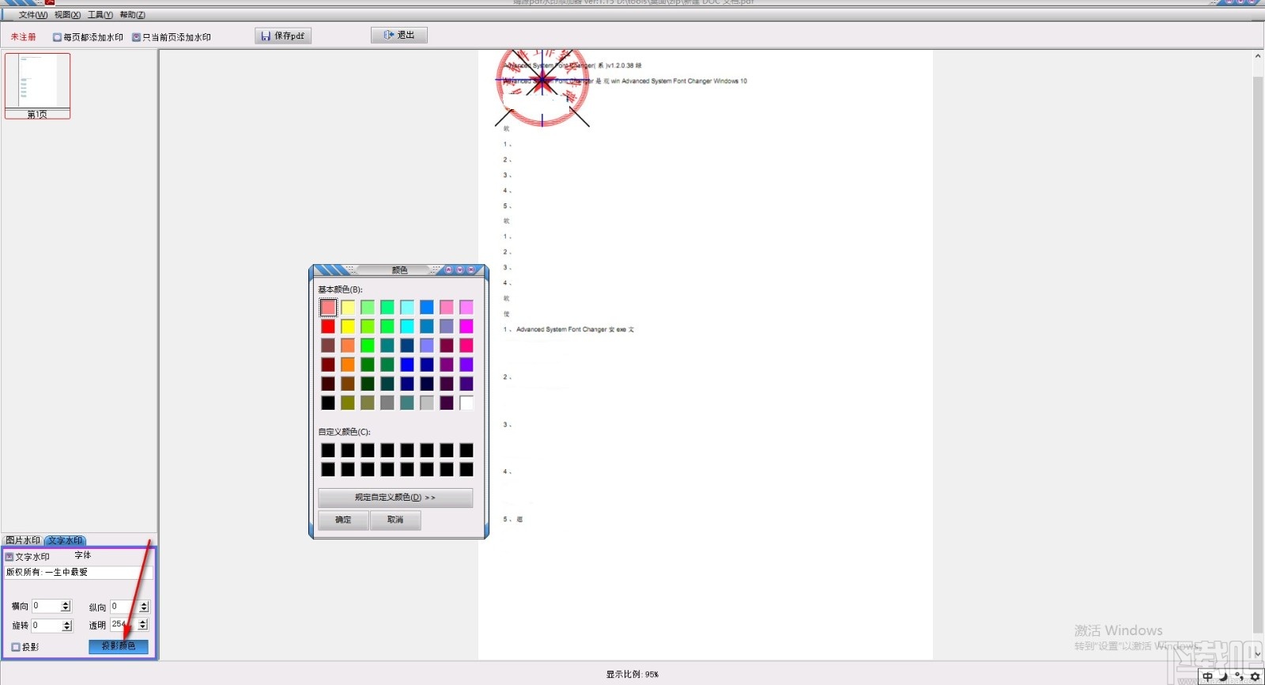Image resolution: width=1265 pixels, height=685 pixels.
Task: Open the 帮助(Z) menu
Action: pyautogui.click(x=132, y=15)
